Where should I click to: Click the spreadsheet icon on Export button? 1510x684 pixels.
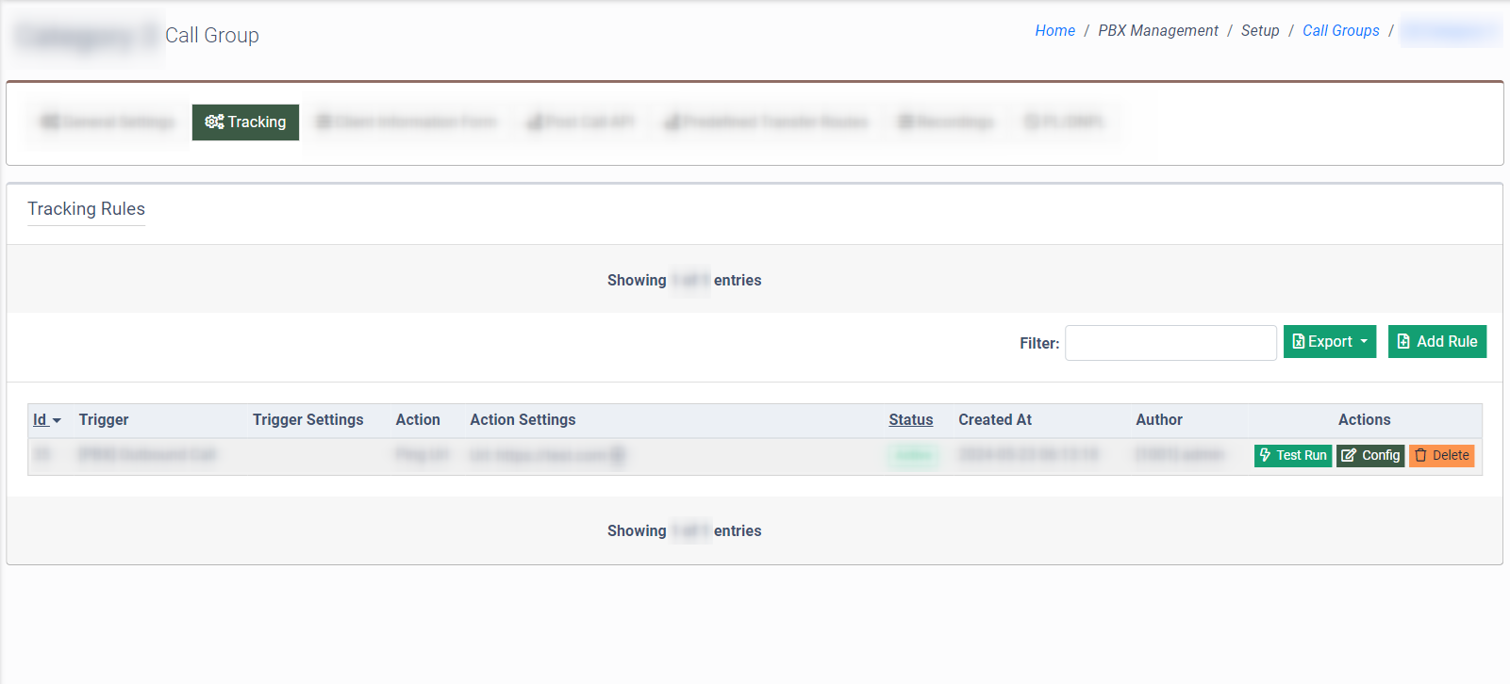pyautogui.click(x=1299, y=342)
